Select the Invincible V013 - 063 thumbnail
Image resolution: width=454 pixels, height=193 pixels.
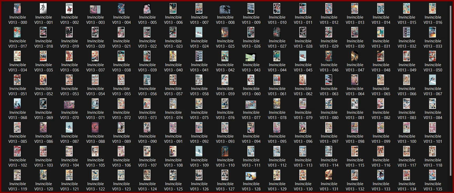(329, 80)
